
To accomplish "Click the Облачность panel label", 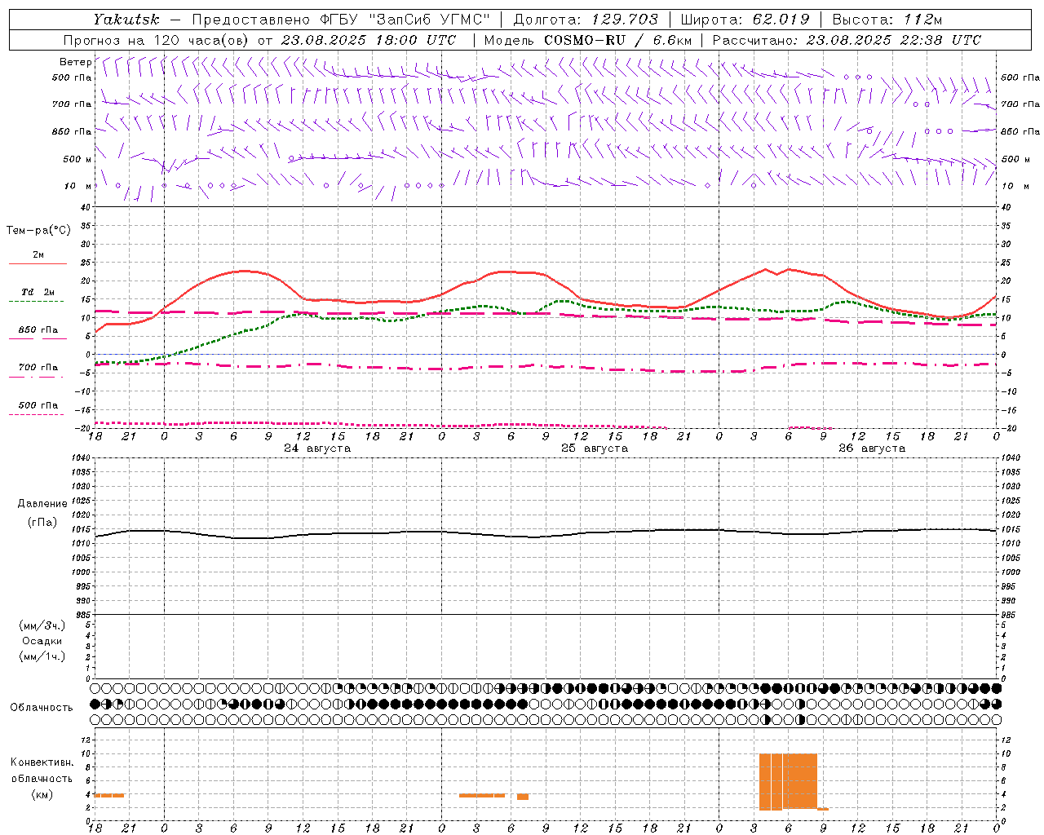I will (42, 707).
